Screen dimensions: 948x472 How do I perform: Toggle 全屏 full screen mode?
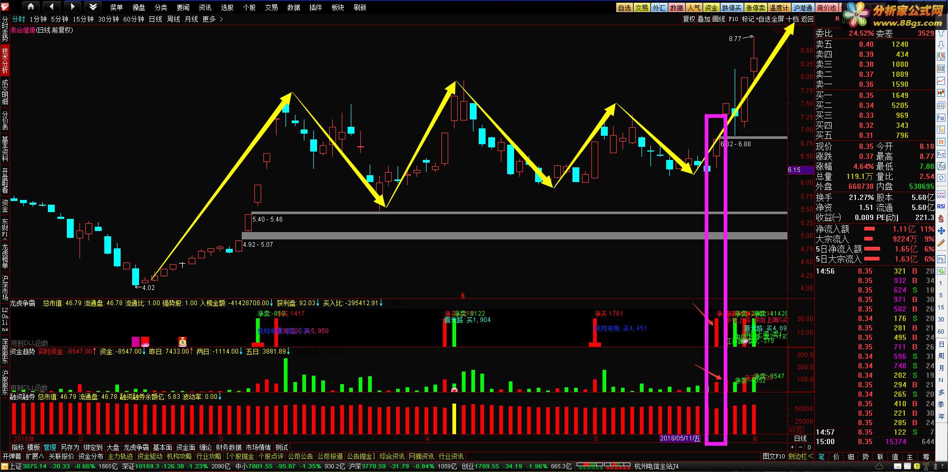(778, 19)
